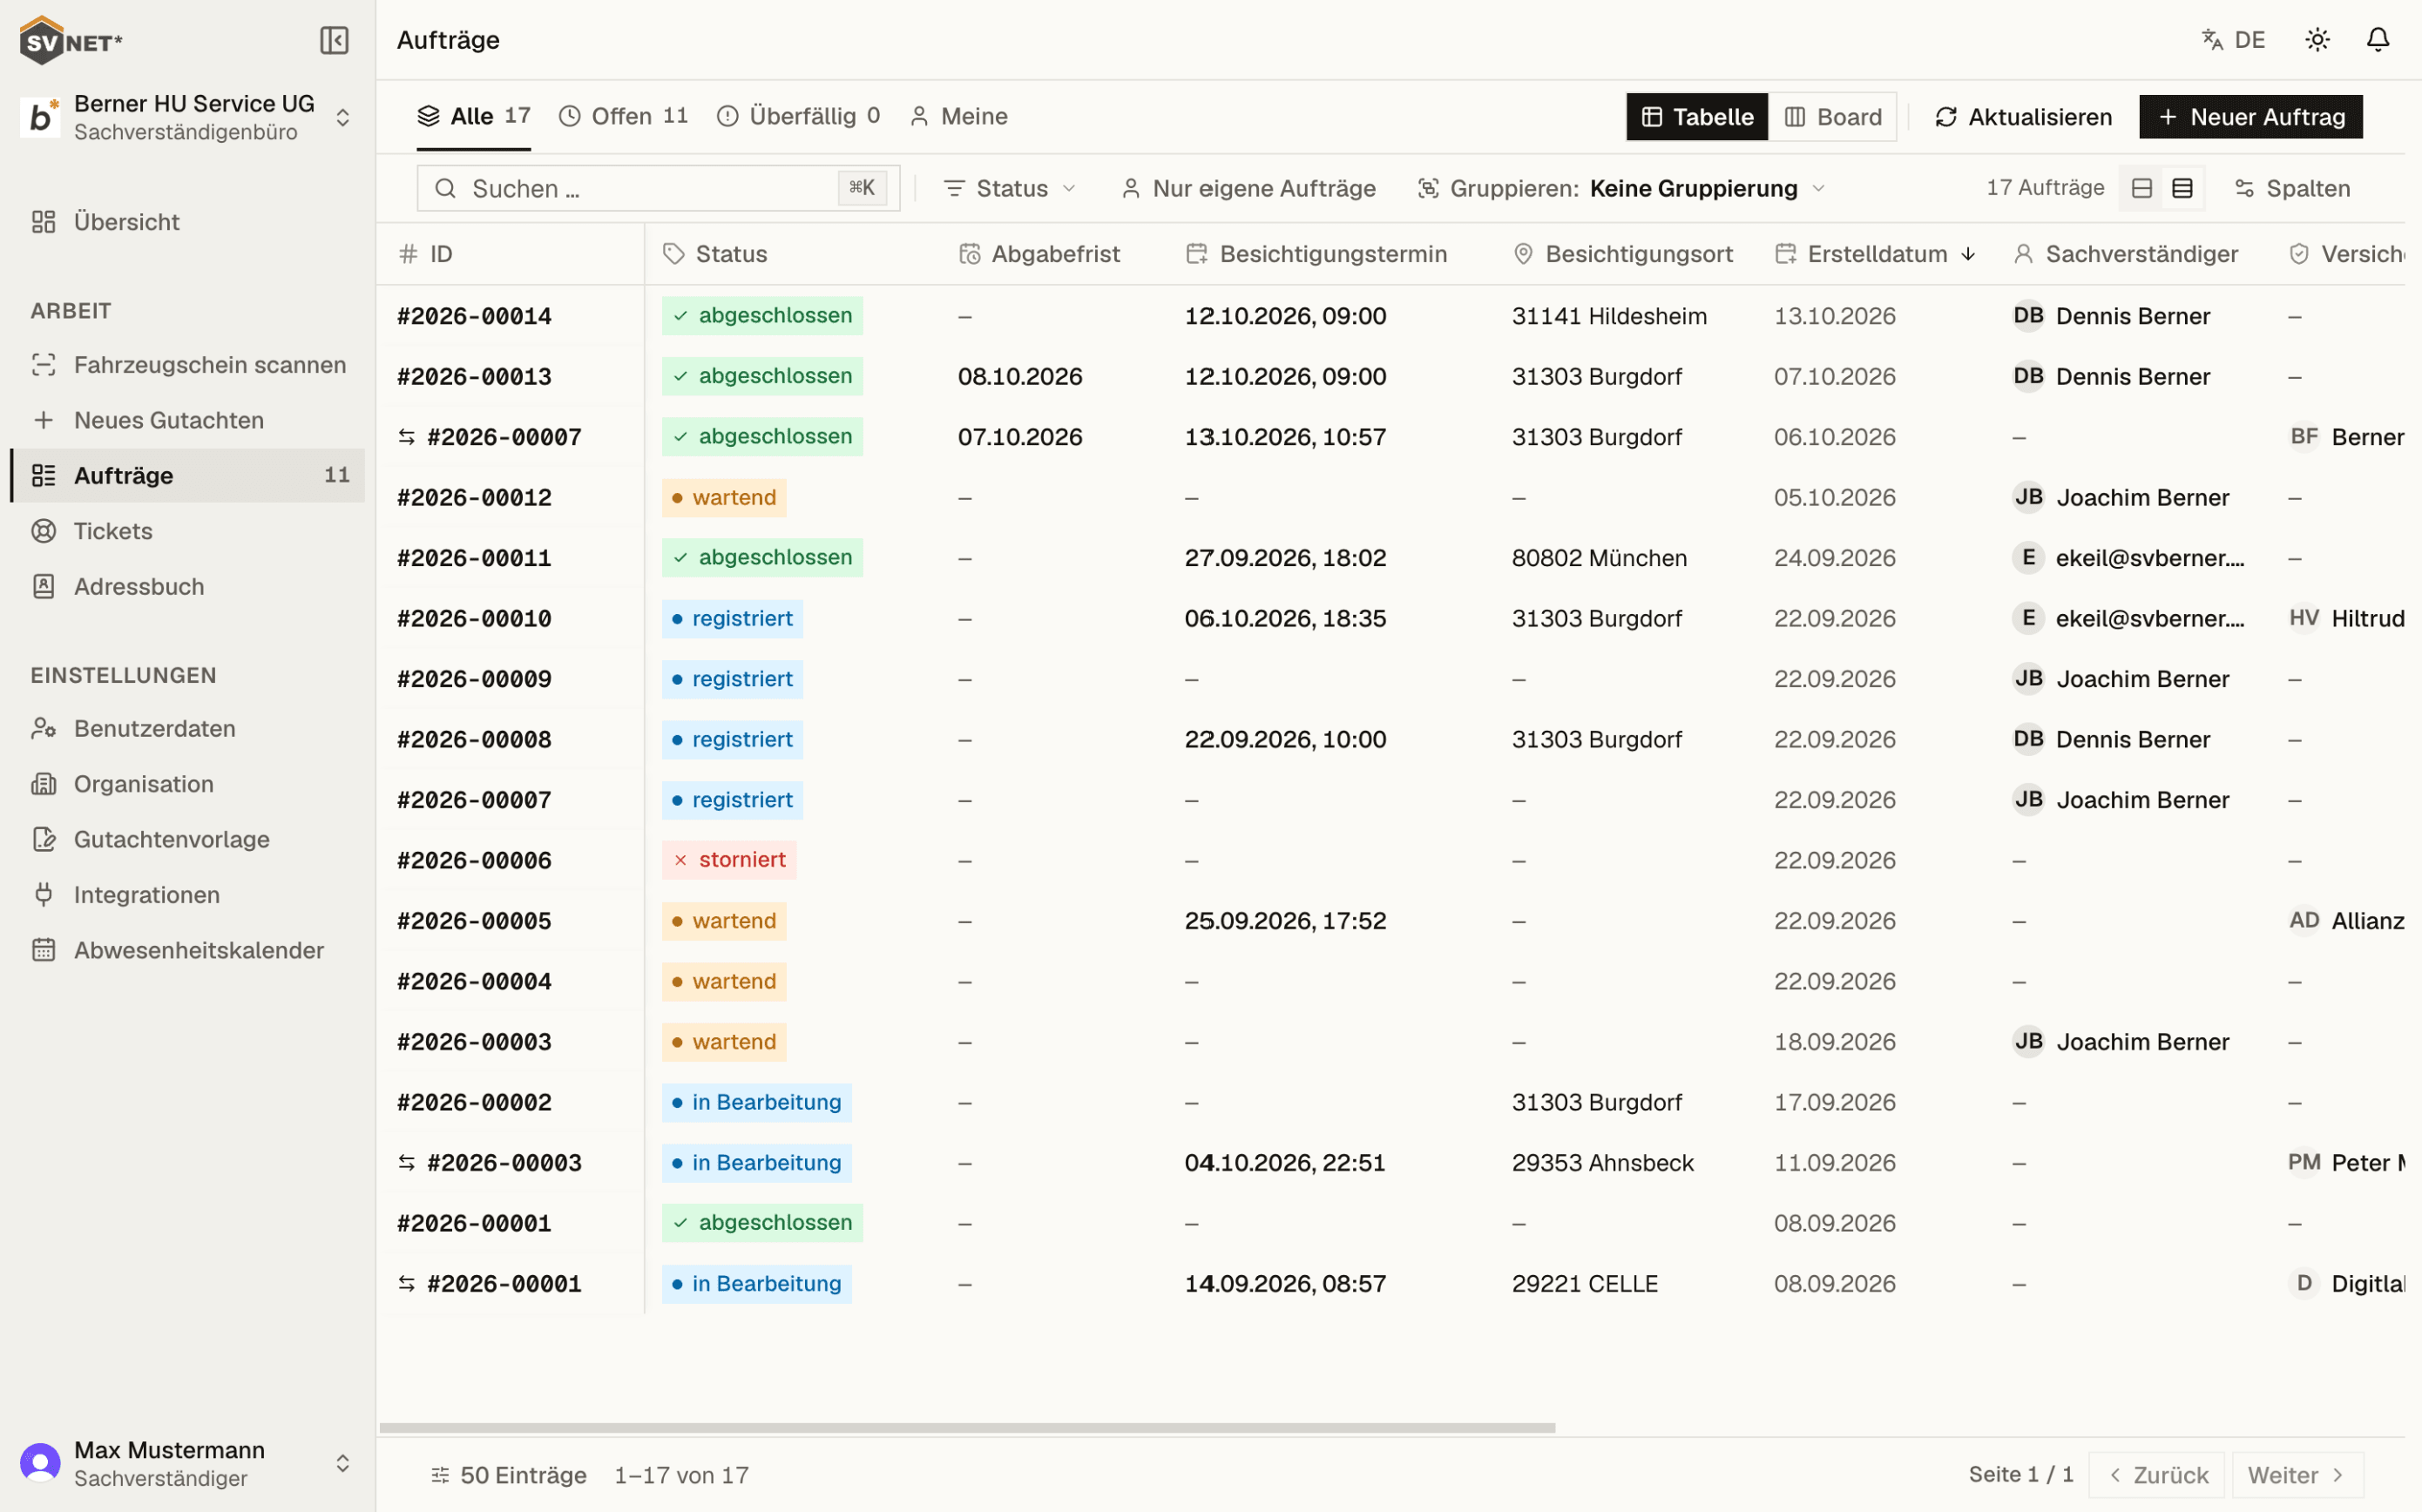
Task: Open Organisation settings
Action: (x=188, y=784)
